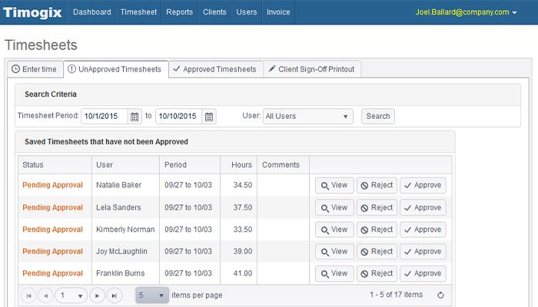Click the start date field 10/1/2015
This screenshot has height=307, width=538.
(x=105, y=117)
